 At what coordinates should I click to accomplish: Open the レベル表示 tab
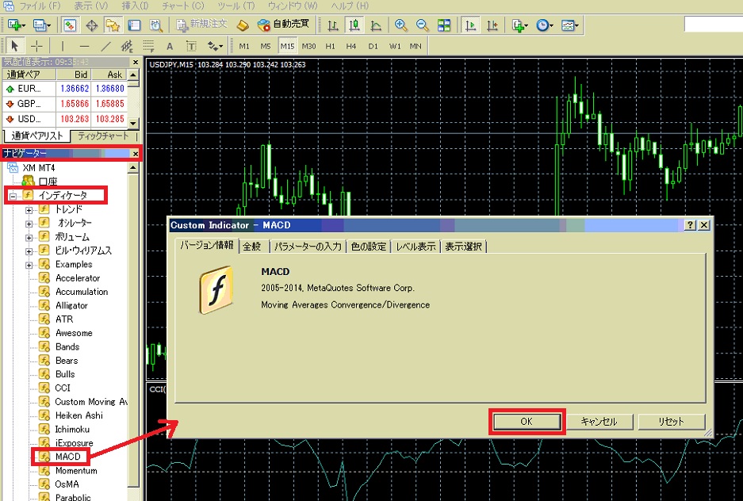416,247
